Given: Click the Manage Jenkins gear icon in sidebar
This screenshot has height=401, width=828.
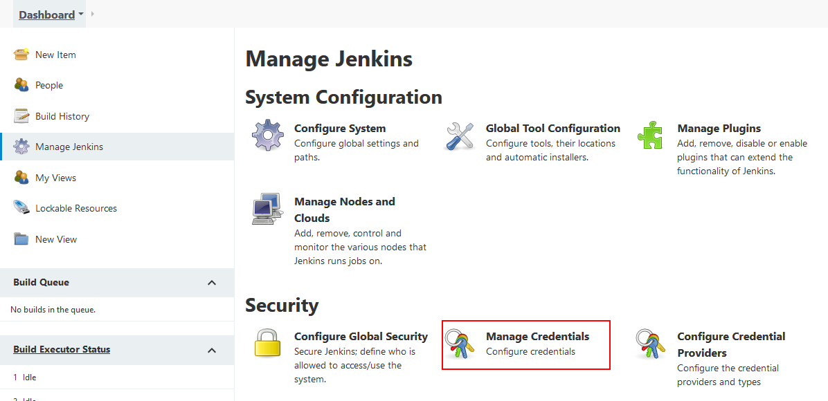Looking at the screenshot, I should point(21,147).
